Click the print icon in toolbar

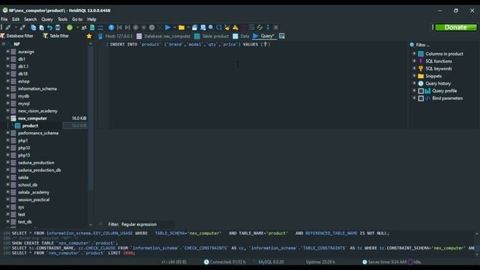click(58, 28)
